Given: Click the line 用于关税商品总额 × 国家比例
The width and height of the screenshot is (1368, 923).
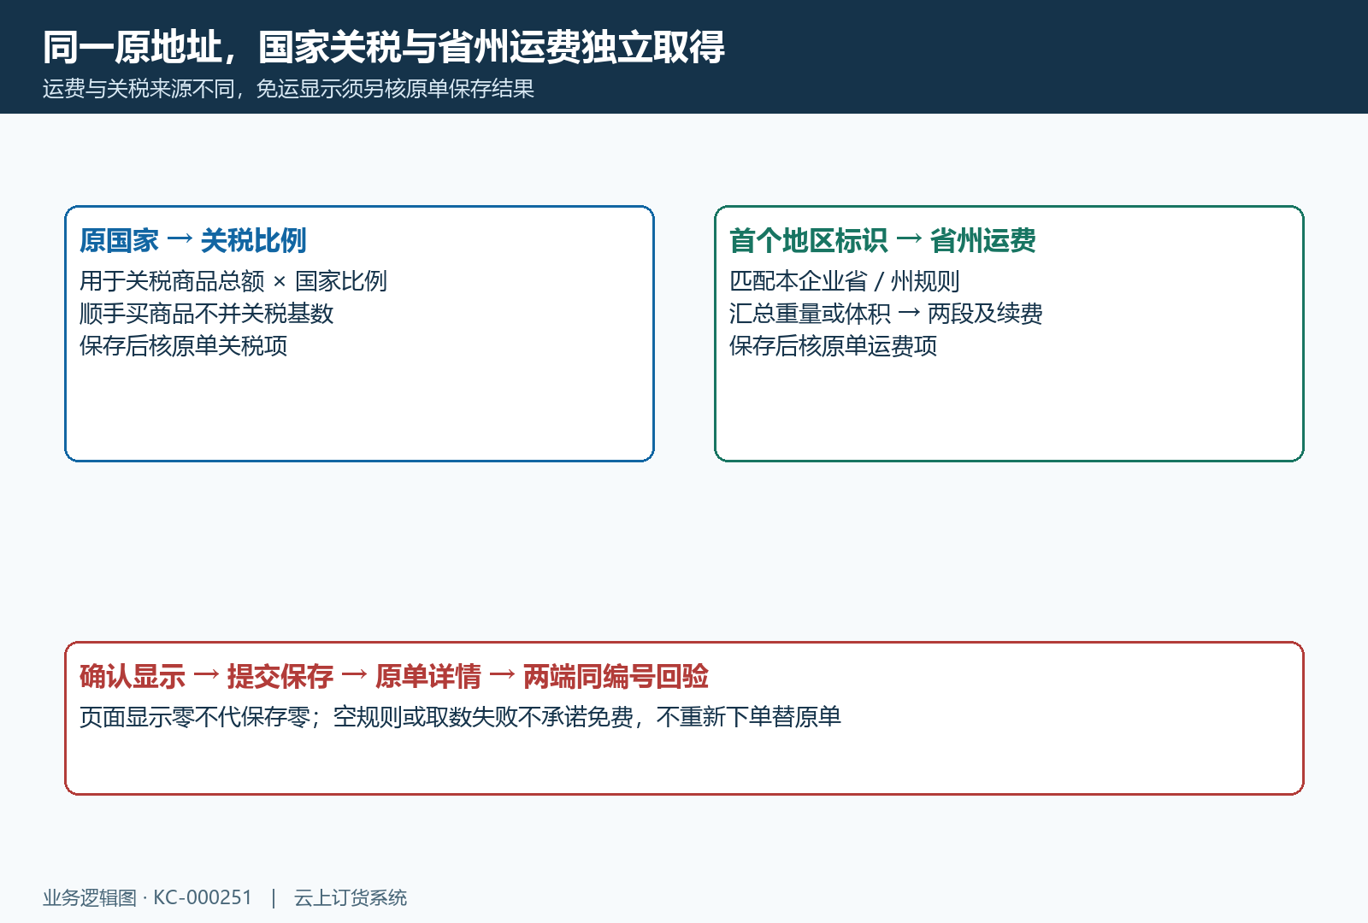Looking at the screenshot, I should 233,281.
